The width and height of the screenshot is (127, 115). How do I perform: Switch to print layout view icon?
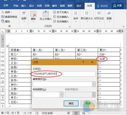click(76, 113)
